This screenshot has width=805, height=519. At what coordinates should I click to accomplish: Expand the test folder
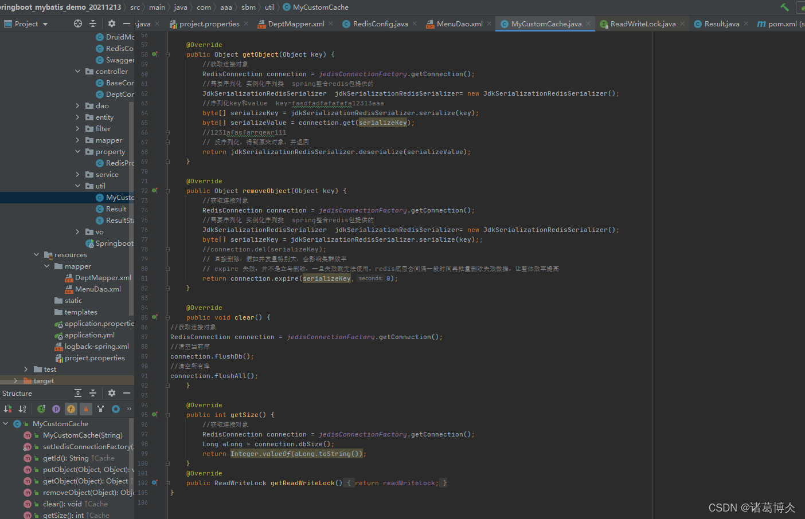coord(26,369)
